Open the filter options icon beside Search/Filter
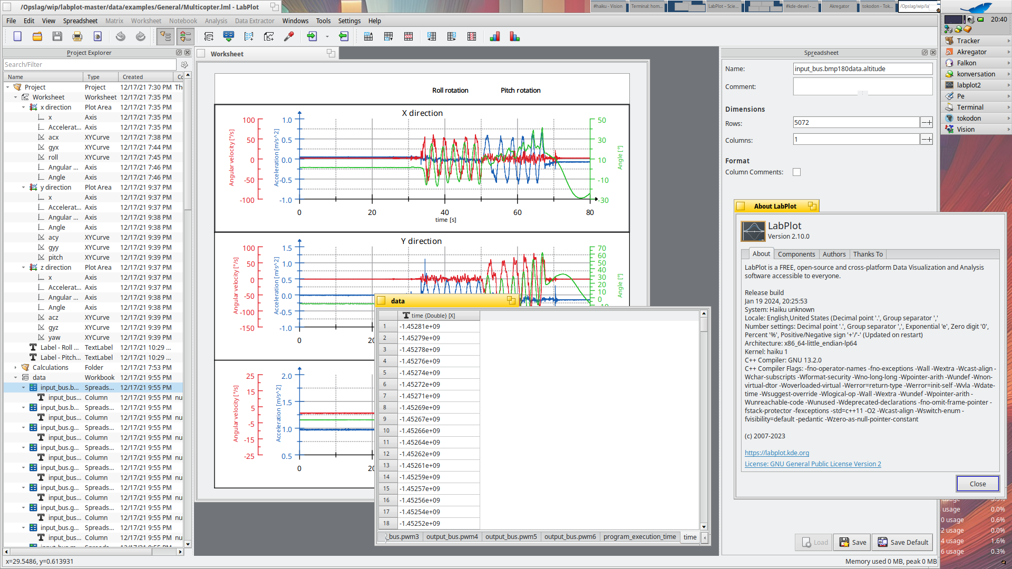The width and height of the screenshot is (1012, 569). (x=184, y=64)
